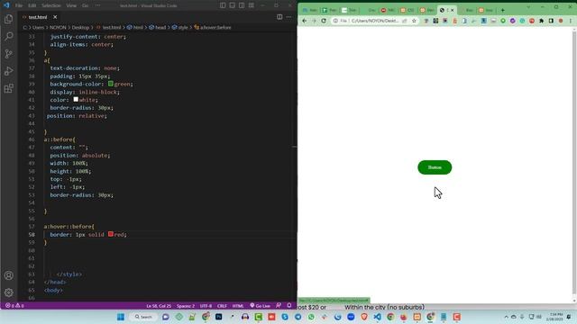Click a:hover::before breadcrumb segment
The width and height of the screenshot is (577, 324).
coord(213,27)
